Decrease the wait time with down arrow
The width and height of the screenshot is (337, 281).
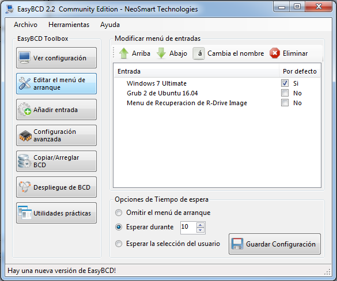click(200, 230)
